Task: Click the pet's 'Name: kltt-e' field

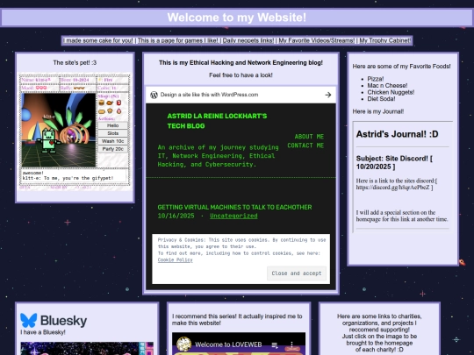Action: [x=39, y=80]
